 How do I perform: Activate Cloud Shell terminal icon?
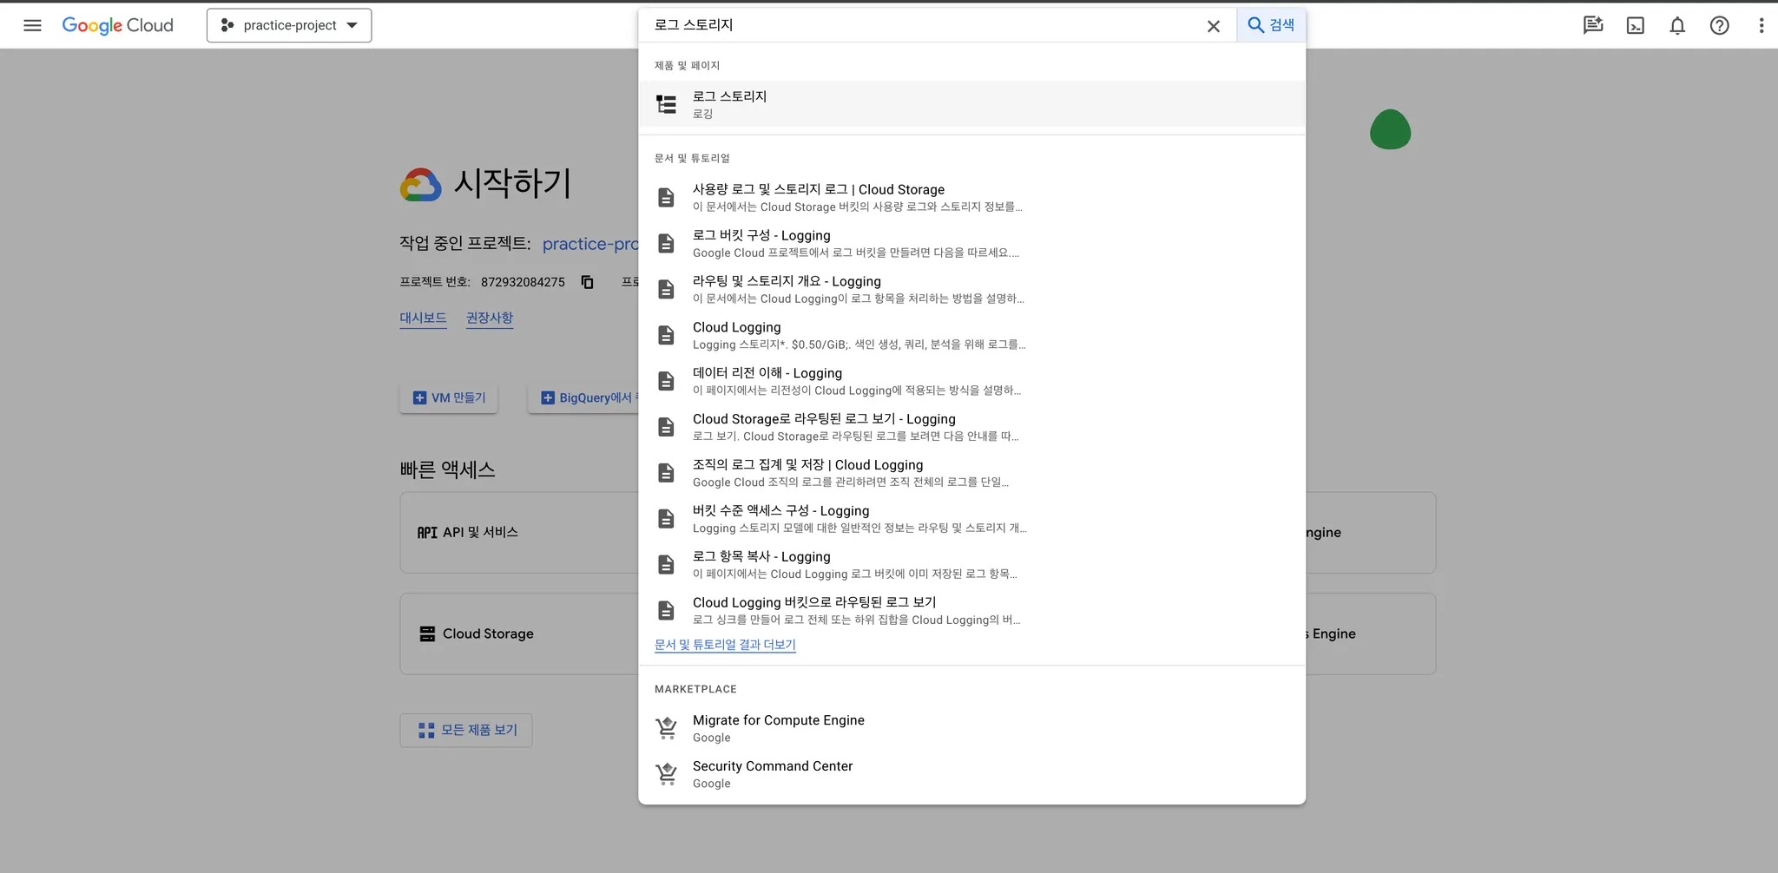(x=1636, y=25)
